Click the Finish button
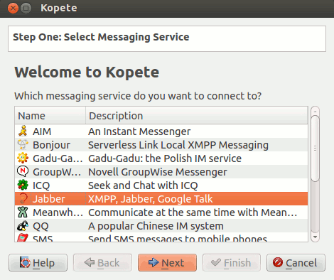334x280 pixels. coord(232,263)
